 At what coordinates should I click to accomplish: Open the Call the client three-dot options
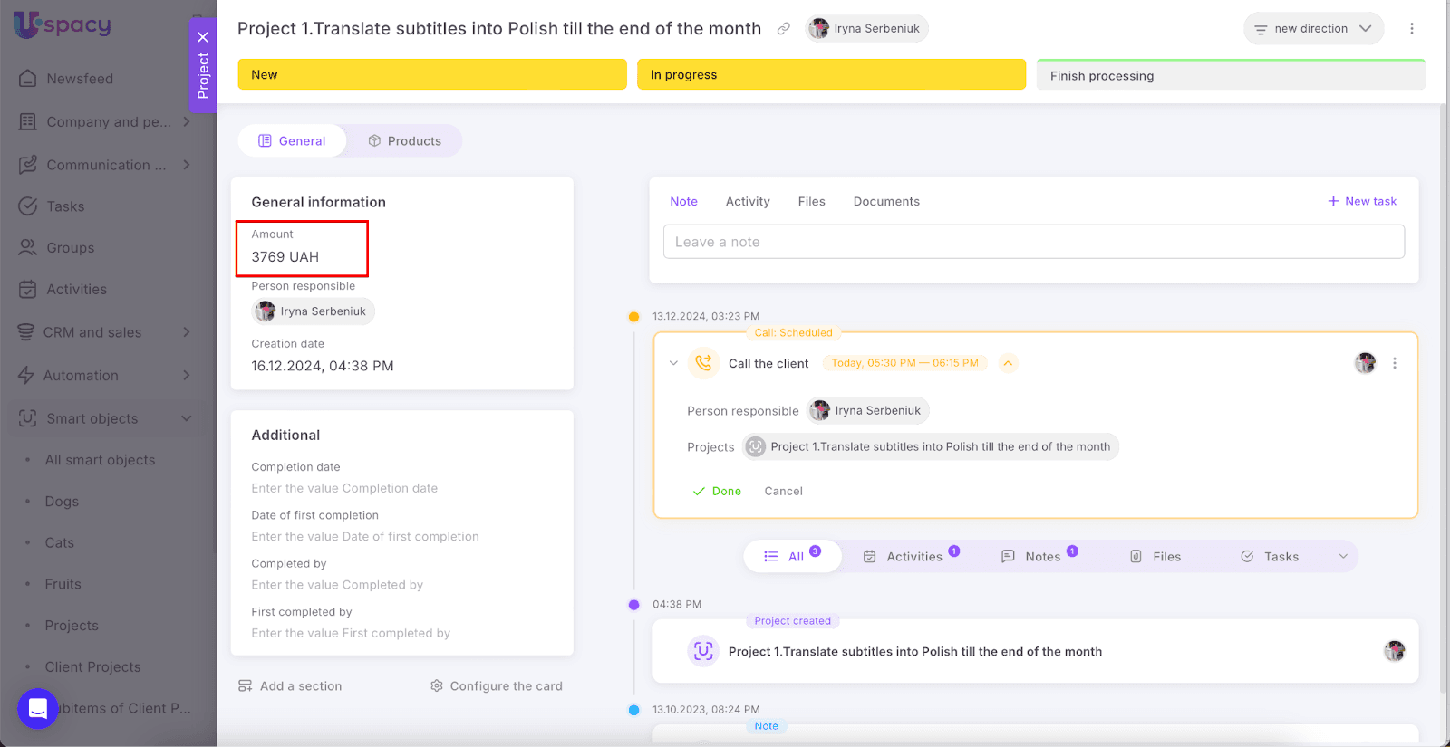point(1394,363)
